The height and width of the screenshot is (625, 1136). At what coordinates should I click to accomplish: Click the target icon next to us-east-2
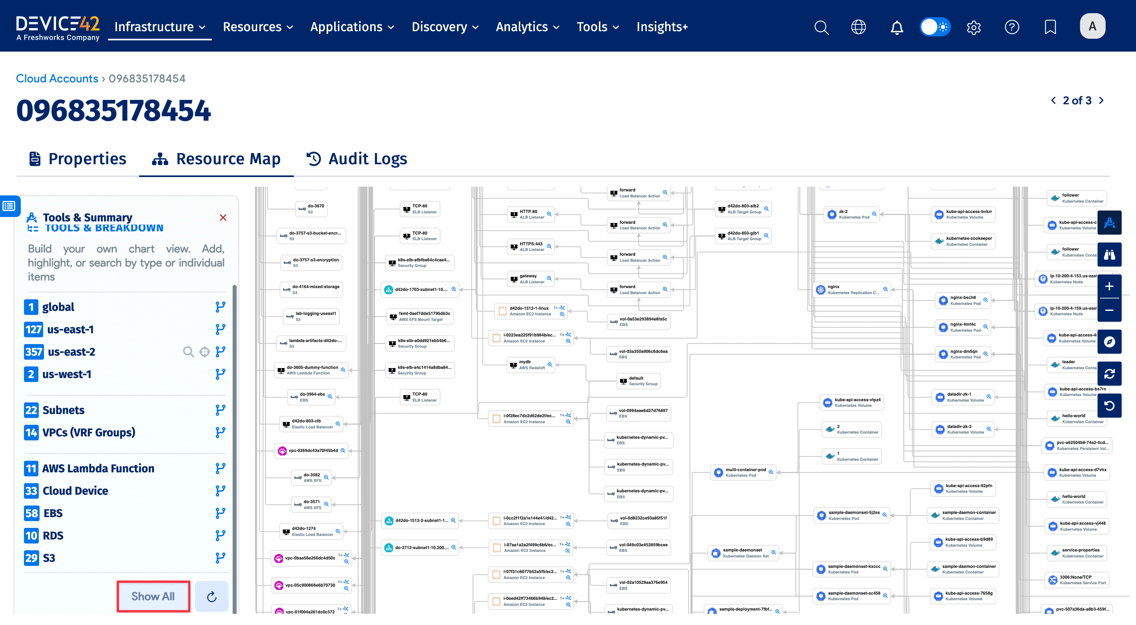(x=204, y=352)
